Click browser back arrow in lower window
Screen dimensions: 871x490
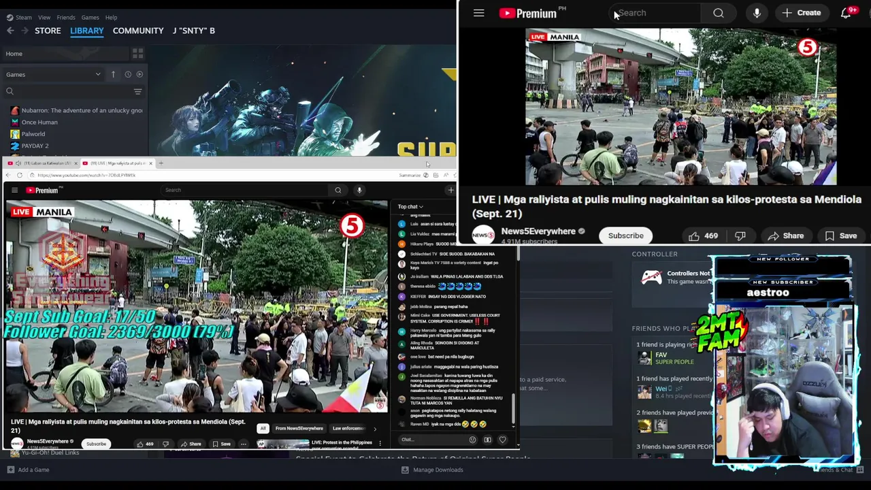click(8, 176)
